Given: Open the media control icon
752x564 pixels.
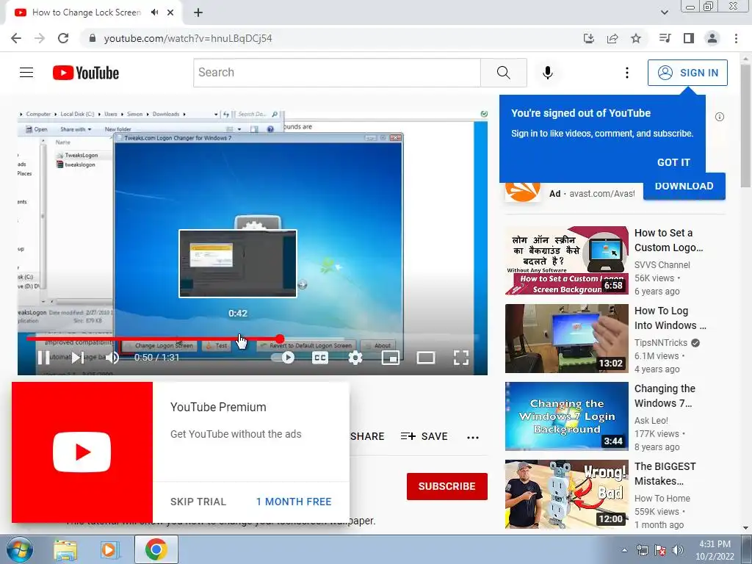Looking at the screenshot, I should 665,38.
